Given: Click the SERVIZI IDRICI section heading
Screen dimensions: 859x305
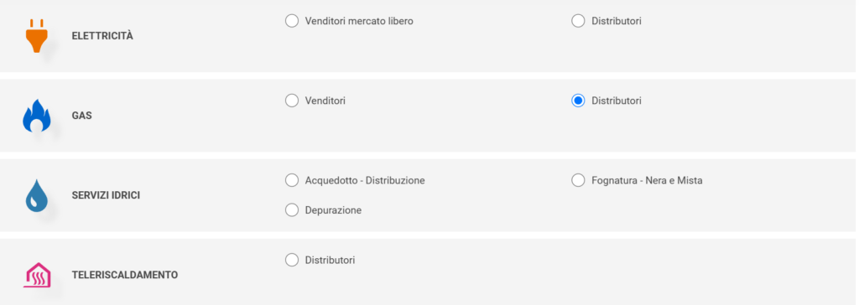Looking at the screenshot, I should tap(106, 195).
